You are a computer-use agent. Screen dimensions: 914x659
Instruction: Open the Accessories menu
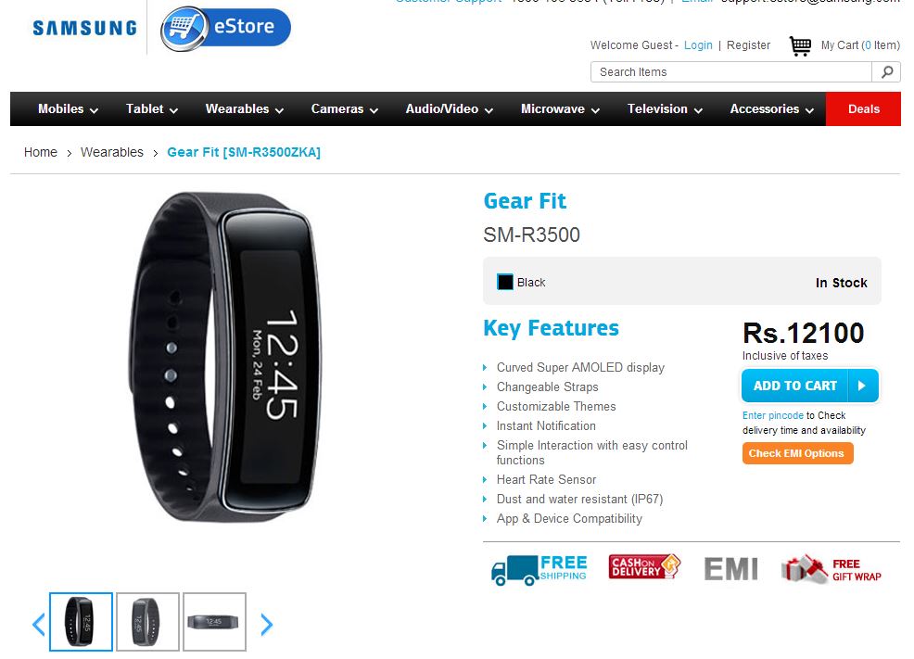pos(772,109)
